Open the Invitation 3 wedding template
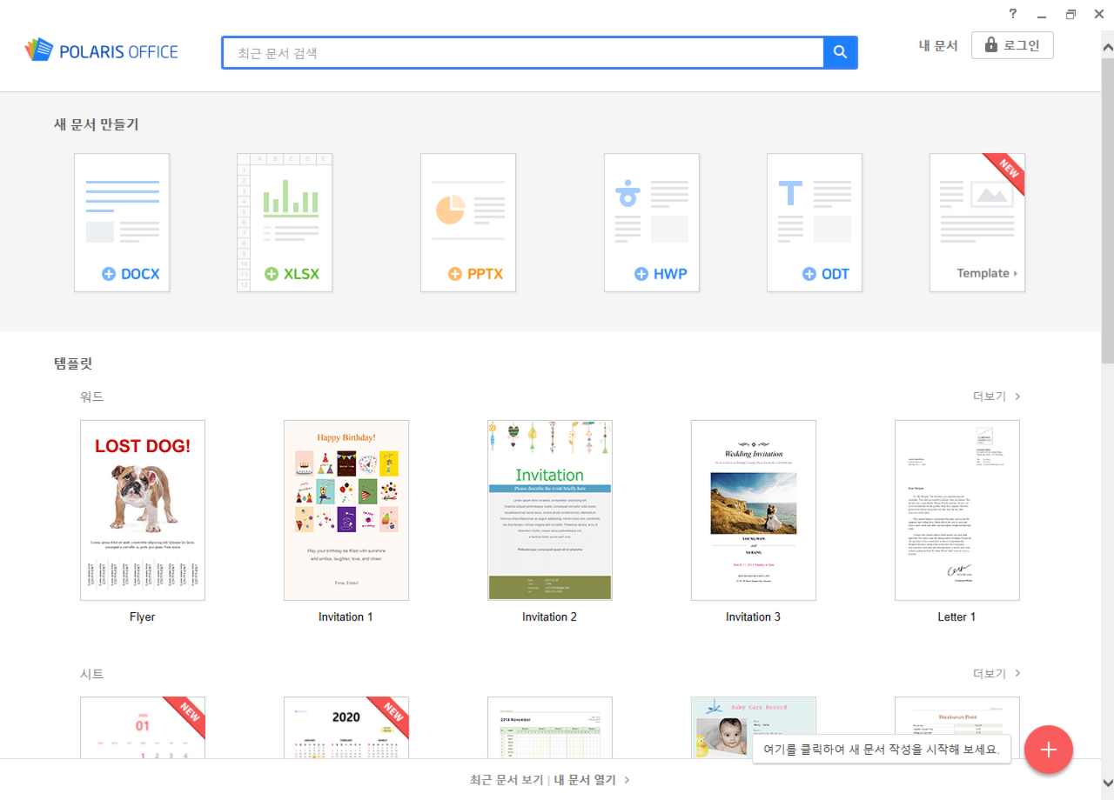The width and height of the screenshot is (1114, 800). tap(754, 510)
